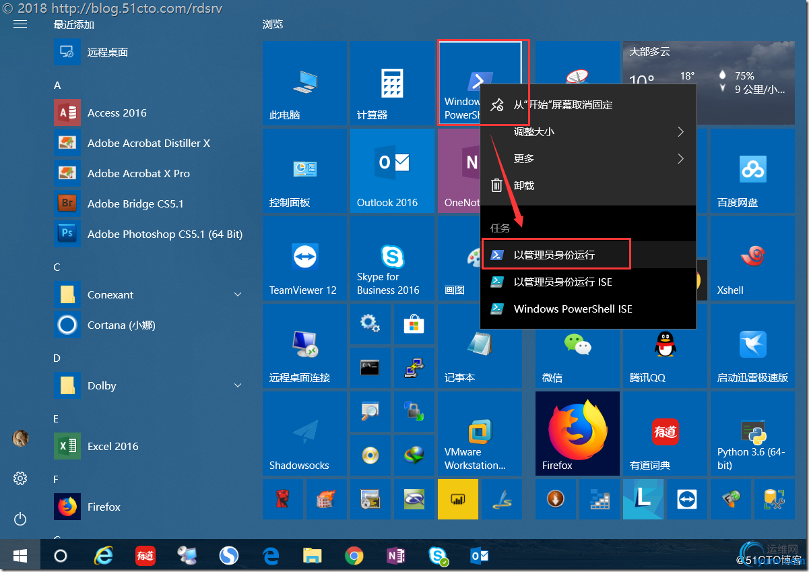This screenshot has height=572, width=809.
Task: Click the Windows Start button
Action: pos(20,555)
